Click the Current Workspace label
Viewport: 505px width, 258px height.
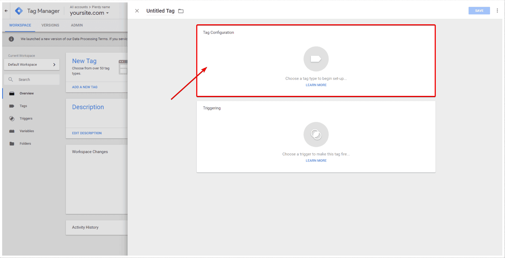[21, 56]
